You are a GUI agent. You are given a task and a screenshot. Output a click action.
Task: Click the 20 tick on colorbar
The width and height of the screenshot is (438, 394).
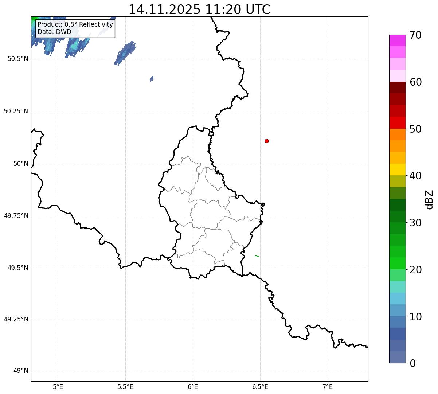pos(415,270)
